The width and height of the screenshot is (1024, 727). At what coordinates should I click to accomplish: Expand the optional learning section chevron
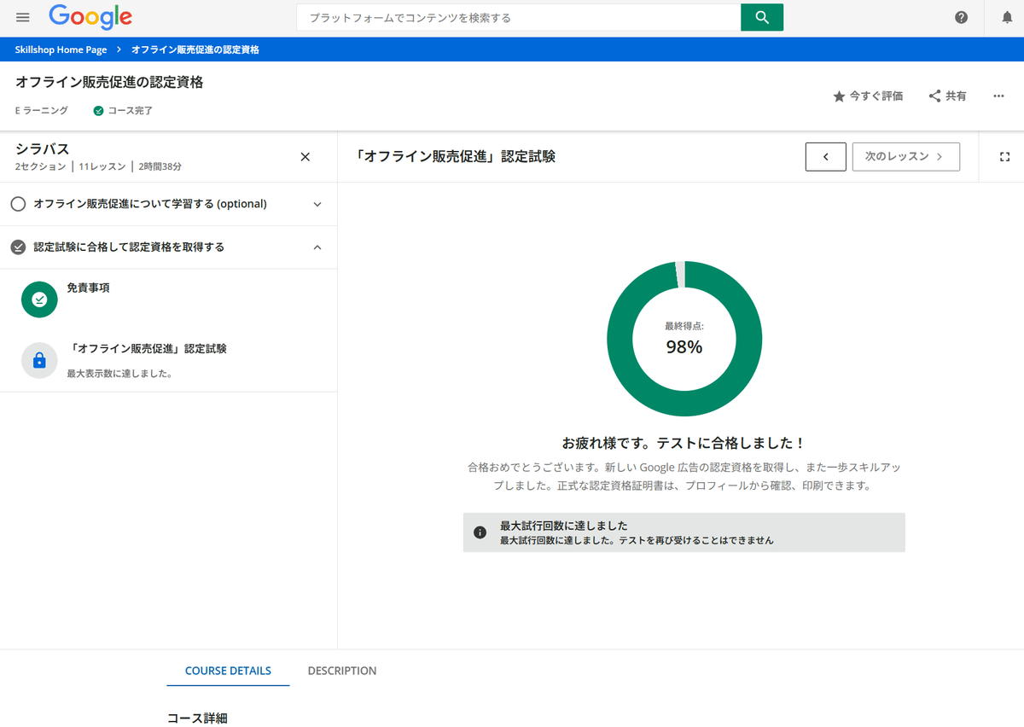pos(317,204)
